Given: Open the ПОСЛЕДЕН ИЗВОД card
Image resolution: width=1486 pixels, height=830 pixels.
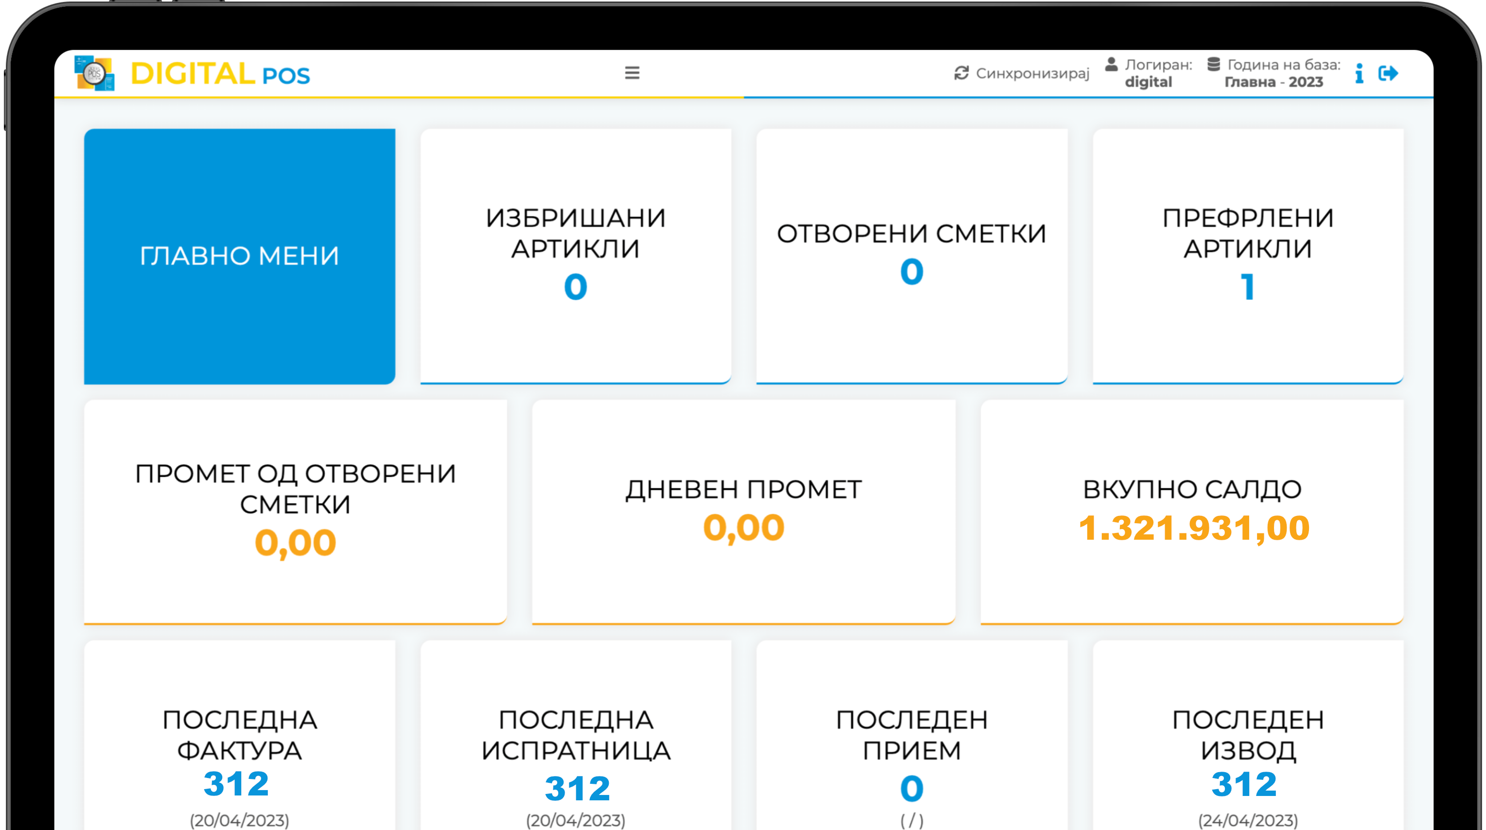Looking at the screenshot, I should point(1248,735).
